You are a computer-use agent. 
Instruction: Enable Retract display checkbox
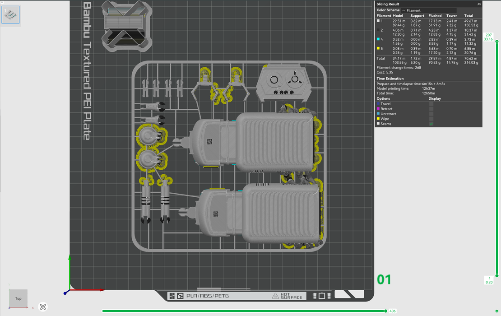[x=431, y=109]
